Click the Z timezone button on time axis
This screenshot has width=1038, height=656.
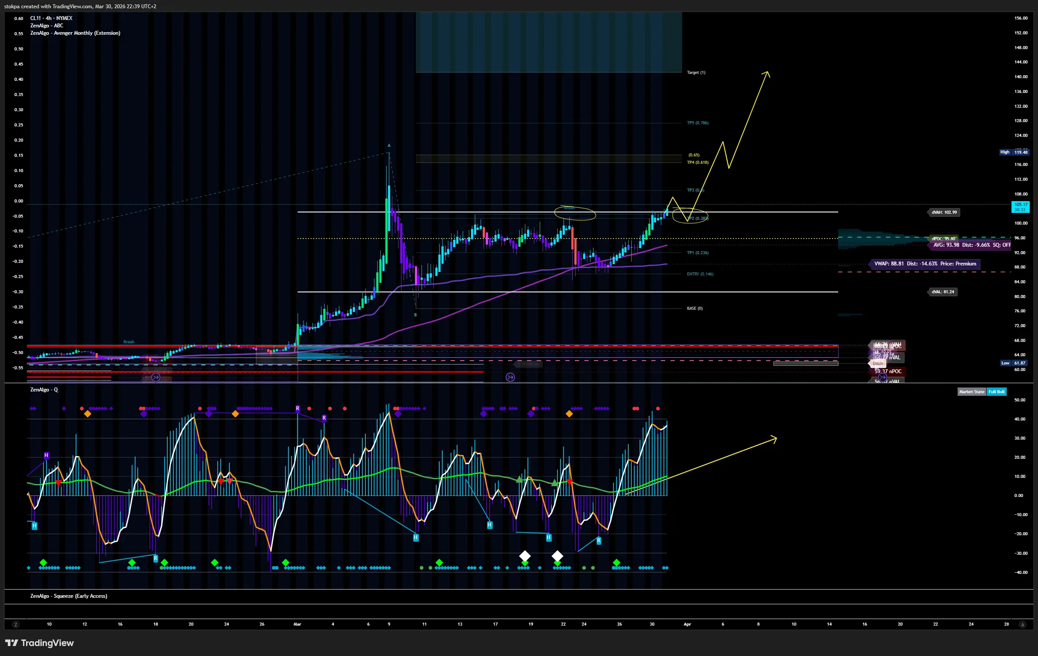[16, 625]
